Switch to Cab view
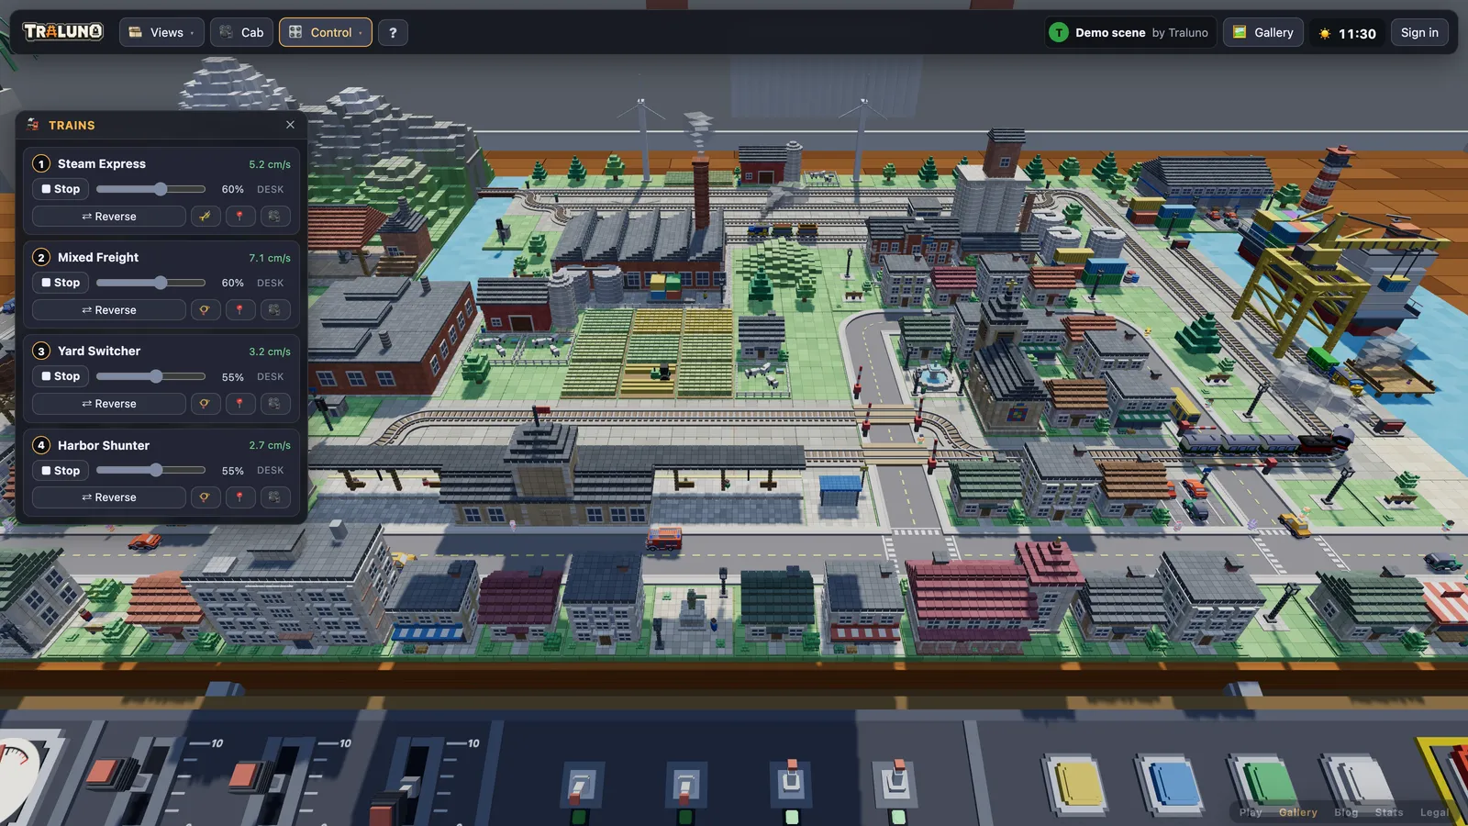The height and width of the screenshot is (826, 1468). [x=241, y=32]
